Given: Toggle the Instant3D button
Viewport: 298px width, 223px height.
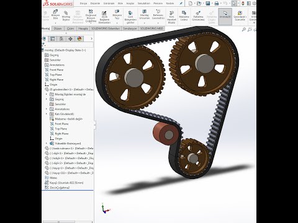Looking at the screenshot, I should pos(225,17).
